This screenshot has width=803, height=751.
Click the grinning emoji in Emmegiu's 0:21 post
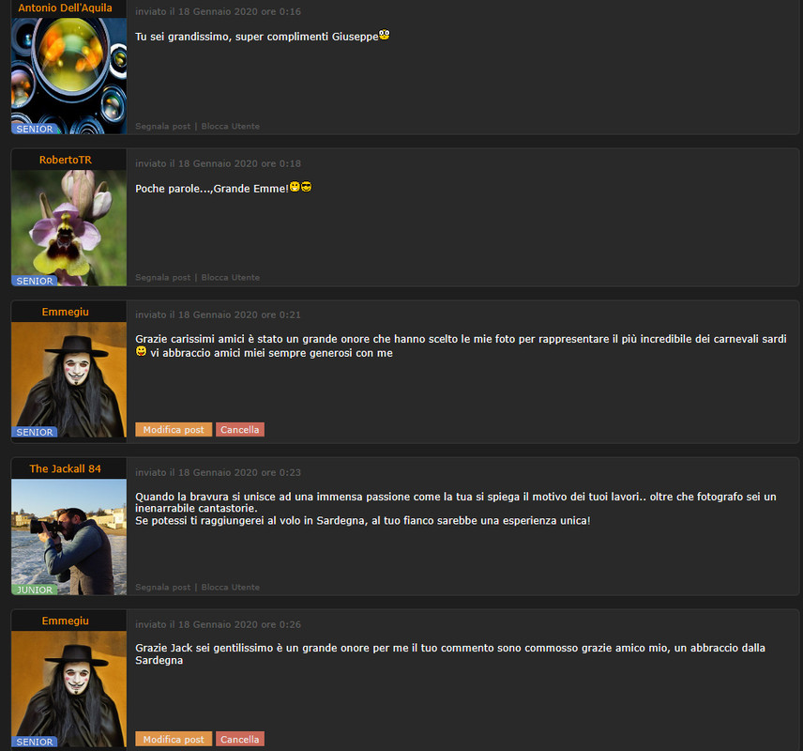tap(141, 351)
